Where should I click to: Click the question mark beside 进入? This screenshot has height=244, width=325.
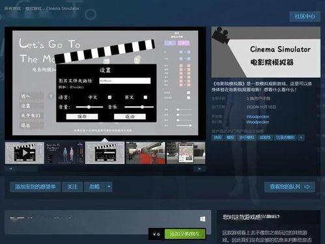click(x=51, y=96)
